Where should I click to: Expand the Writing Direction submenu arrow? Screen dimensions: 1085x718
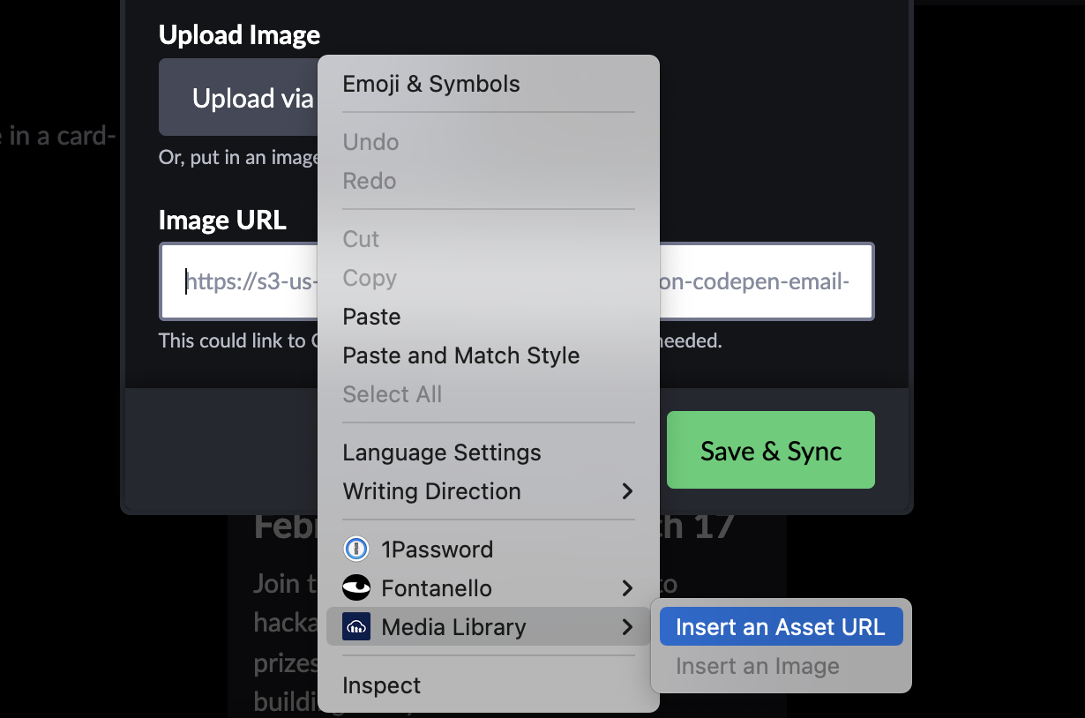[x=627, y=491]
